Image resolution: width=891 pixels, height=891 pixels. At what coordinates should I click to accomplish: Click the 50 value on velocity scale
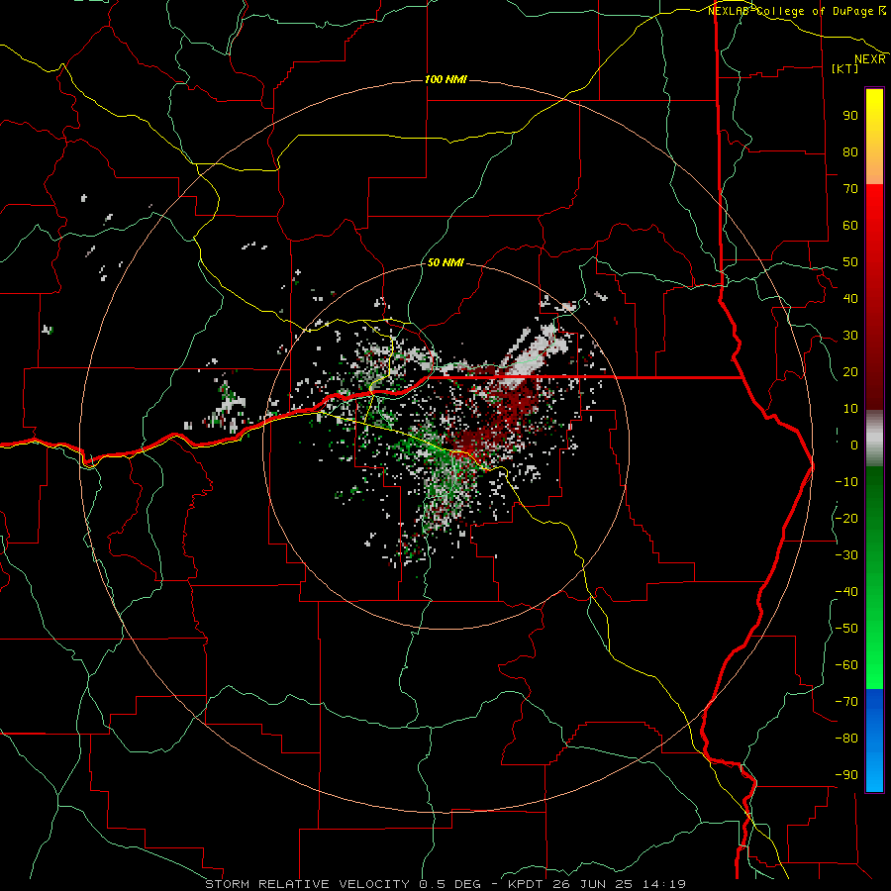pos(850,262)
